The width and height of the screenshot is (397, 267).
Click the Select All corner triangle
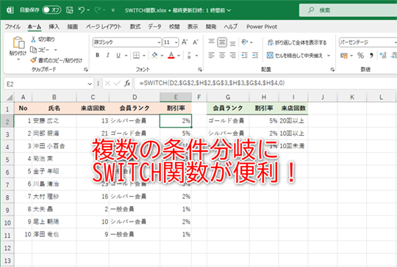9,98
